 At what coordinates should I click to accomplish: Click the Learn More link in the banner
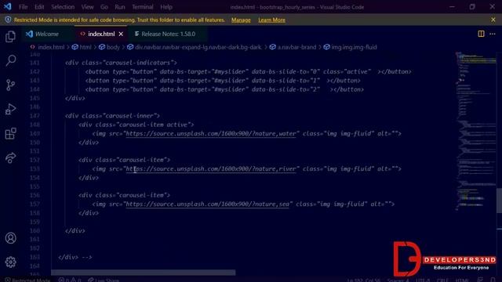click(271, 20)
